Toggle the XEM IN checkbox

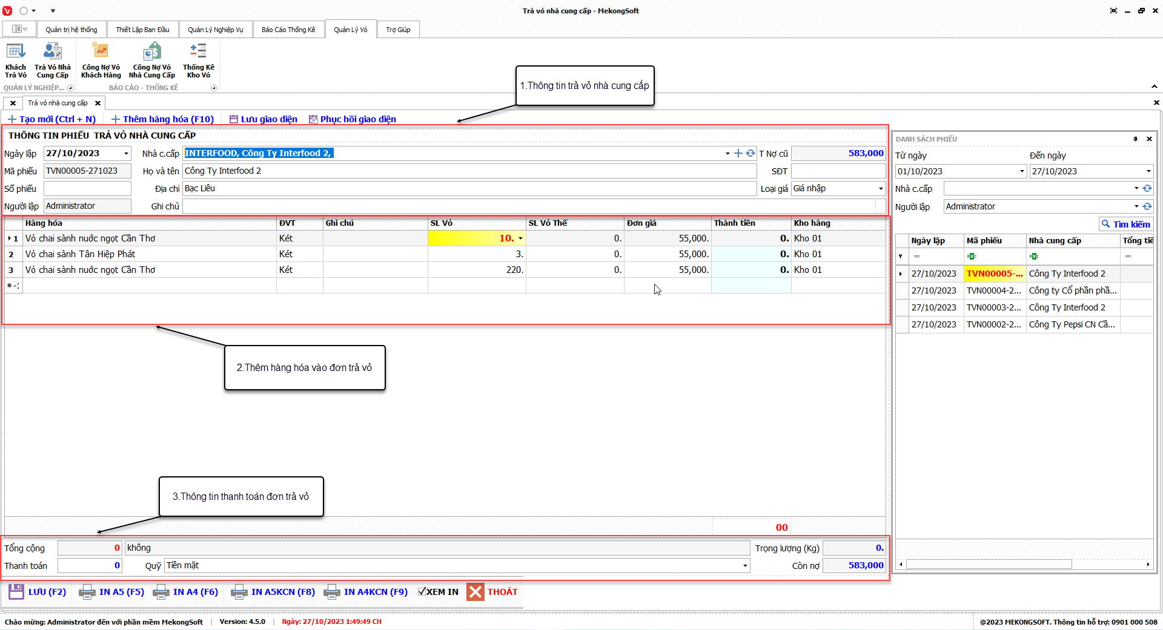pyautogui.click(x=422, y=592)
